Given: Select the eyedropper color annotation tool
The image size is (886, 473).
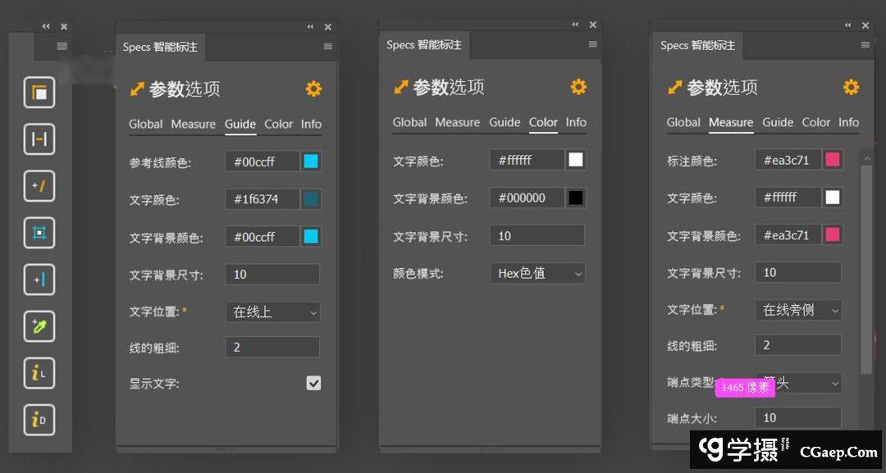Looking at the screenshot, I should [39, 326].
